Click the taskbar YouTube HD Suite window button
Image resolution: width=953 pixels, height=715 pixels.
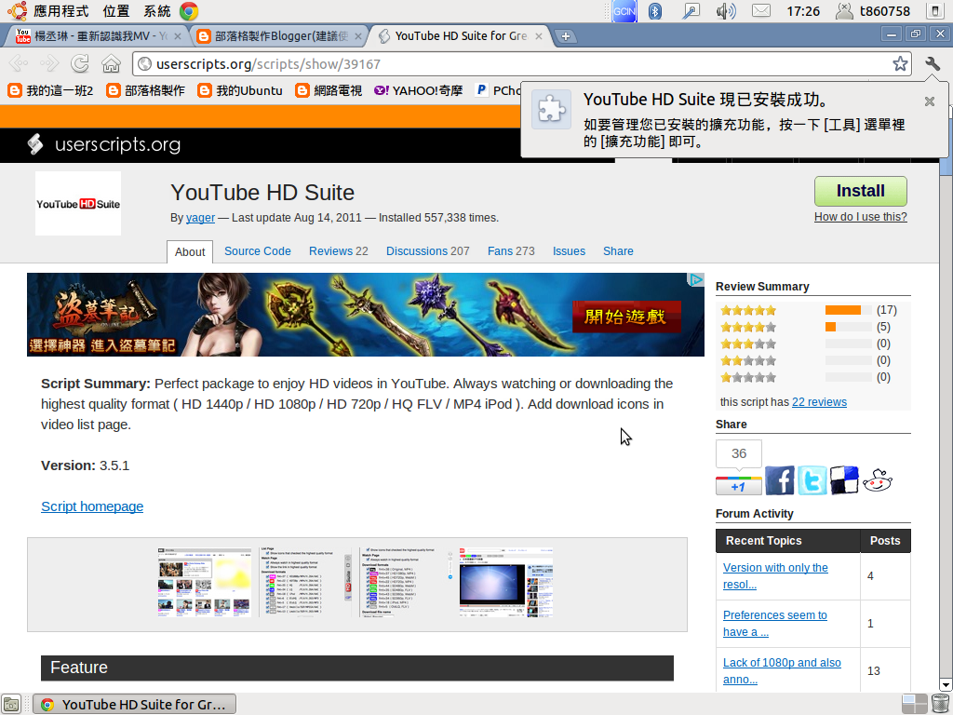click(x=134, y=704)
